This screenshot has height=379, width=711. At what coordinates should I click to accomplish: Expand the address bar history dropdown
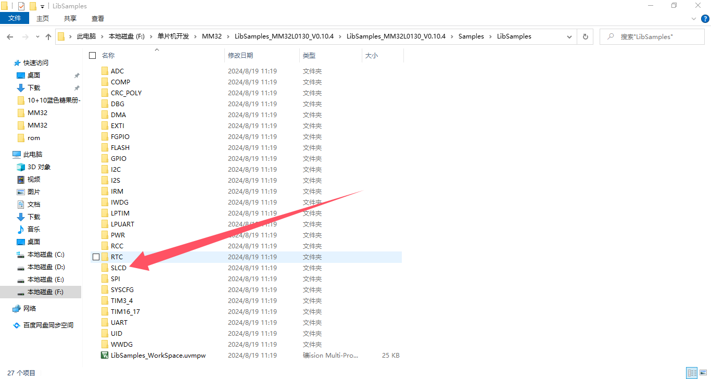(569, 37)
